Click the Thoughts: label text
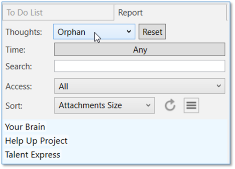This screenshot has width=235, height=169. point(24,32)
